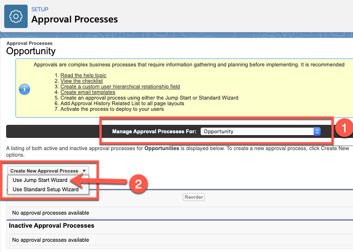Click the blue stepper arrows on Opportunity select

[317, 131]
